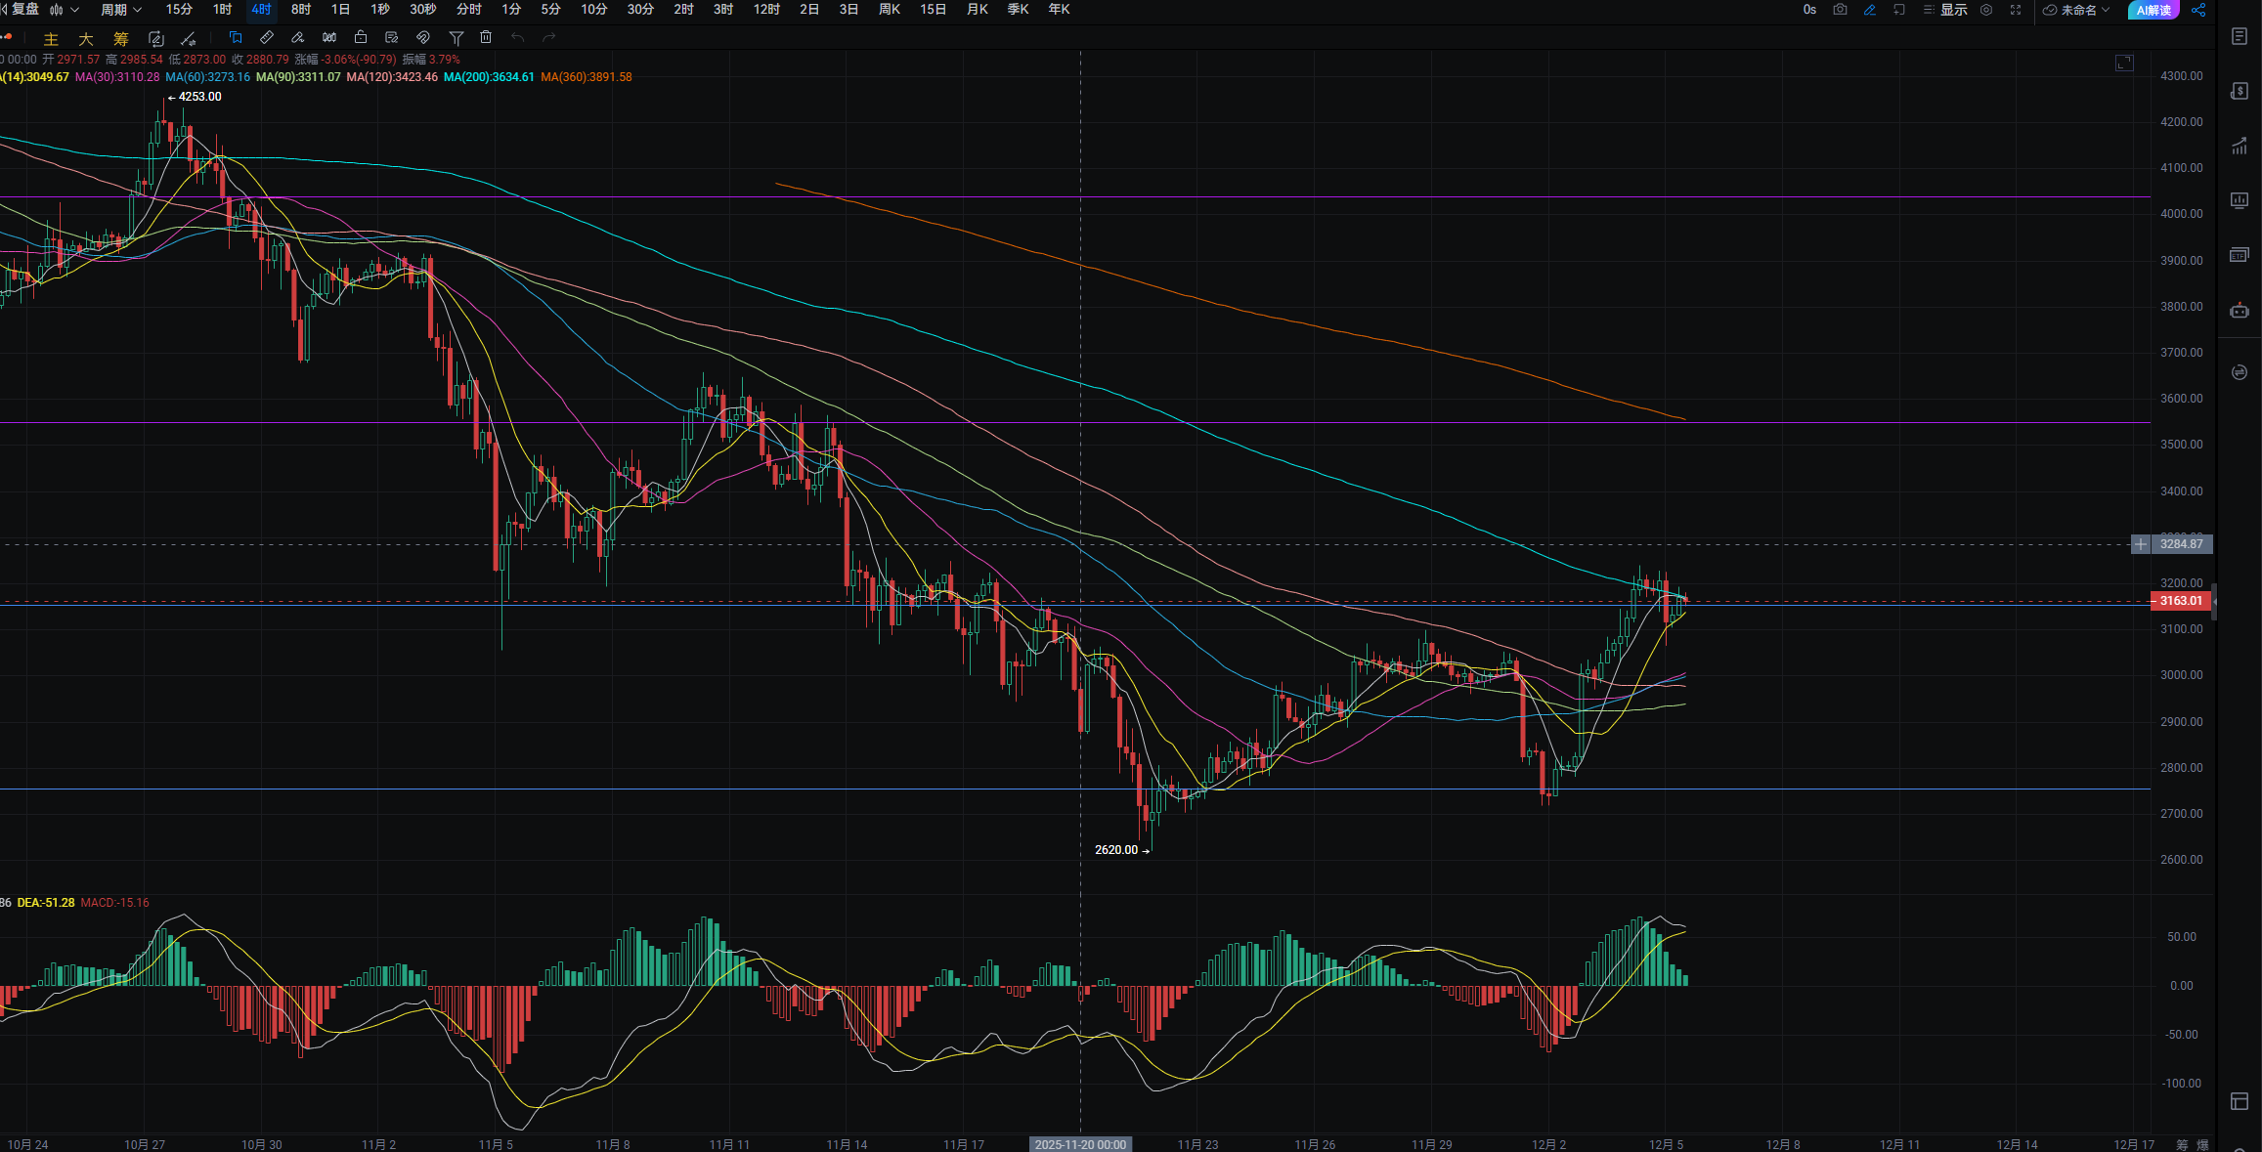Screen dimensions: 2262x1152
Task: Expand the 周期 period dropdown
Action: [121, 10]
